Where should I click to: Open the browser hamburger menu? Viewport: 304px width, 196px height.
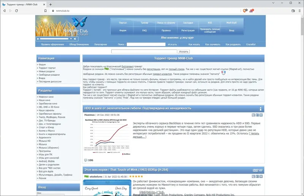coord(299,11)
